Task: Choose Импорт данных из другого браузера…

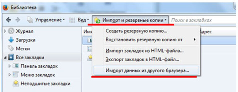Action: pyautogui.click(x=146, y=70)
